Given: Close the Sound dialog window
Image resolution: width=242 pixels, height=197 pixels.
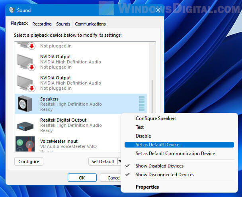Looking at the screenshot, I should point(158,10).
